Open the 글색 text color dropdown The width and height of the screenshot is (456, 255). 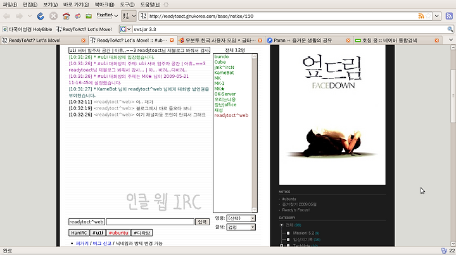coord(241,227)
